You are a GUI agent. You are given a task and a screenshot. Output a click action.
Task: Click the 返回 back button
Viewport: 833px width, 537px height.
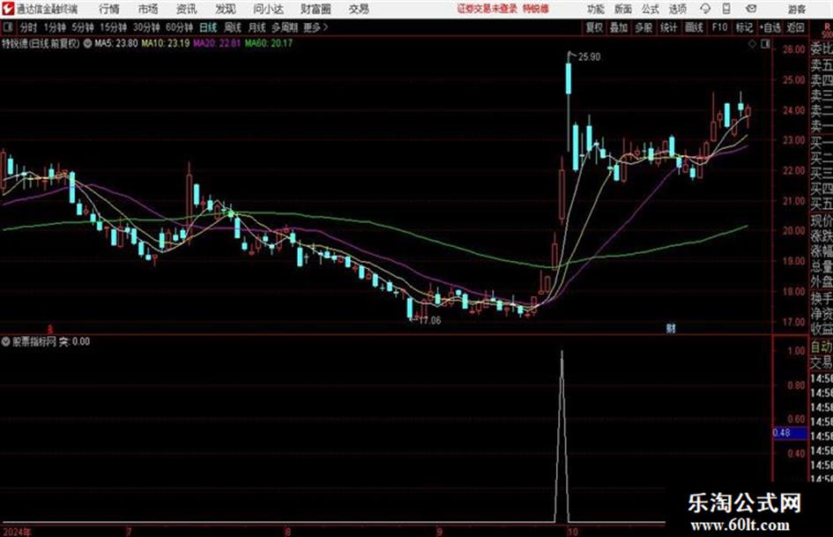(795, 27)
